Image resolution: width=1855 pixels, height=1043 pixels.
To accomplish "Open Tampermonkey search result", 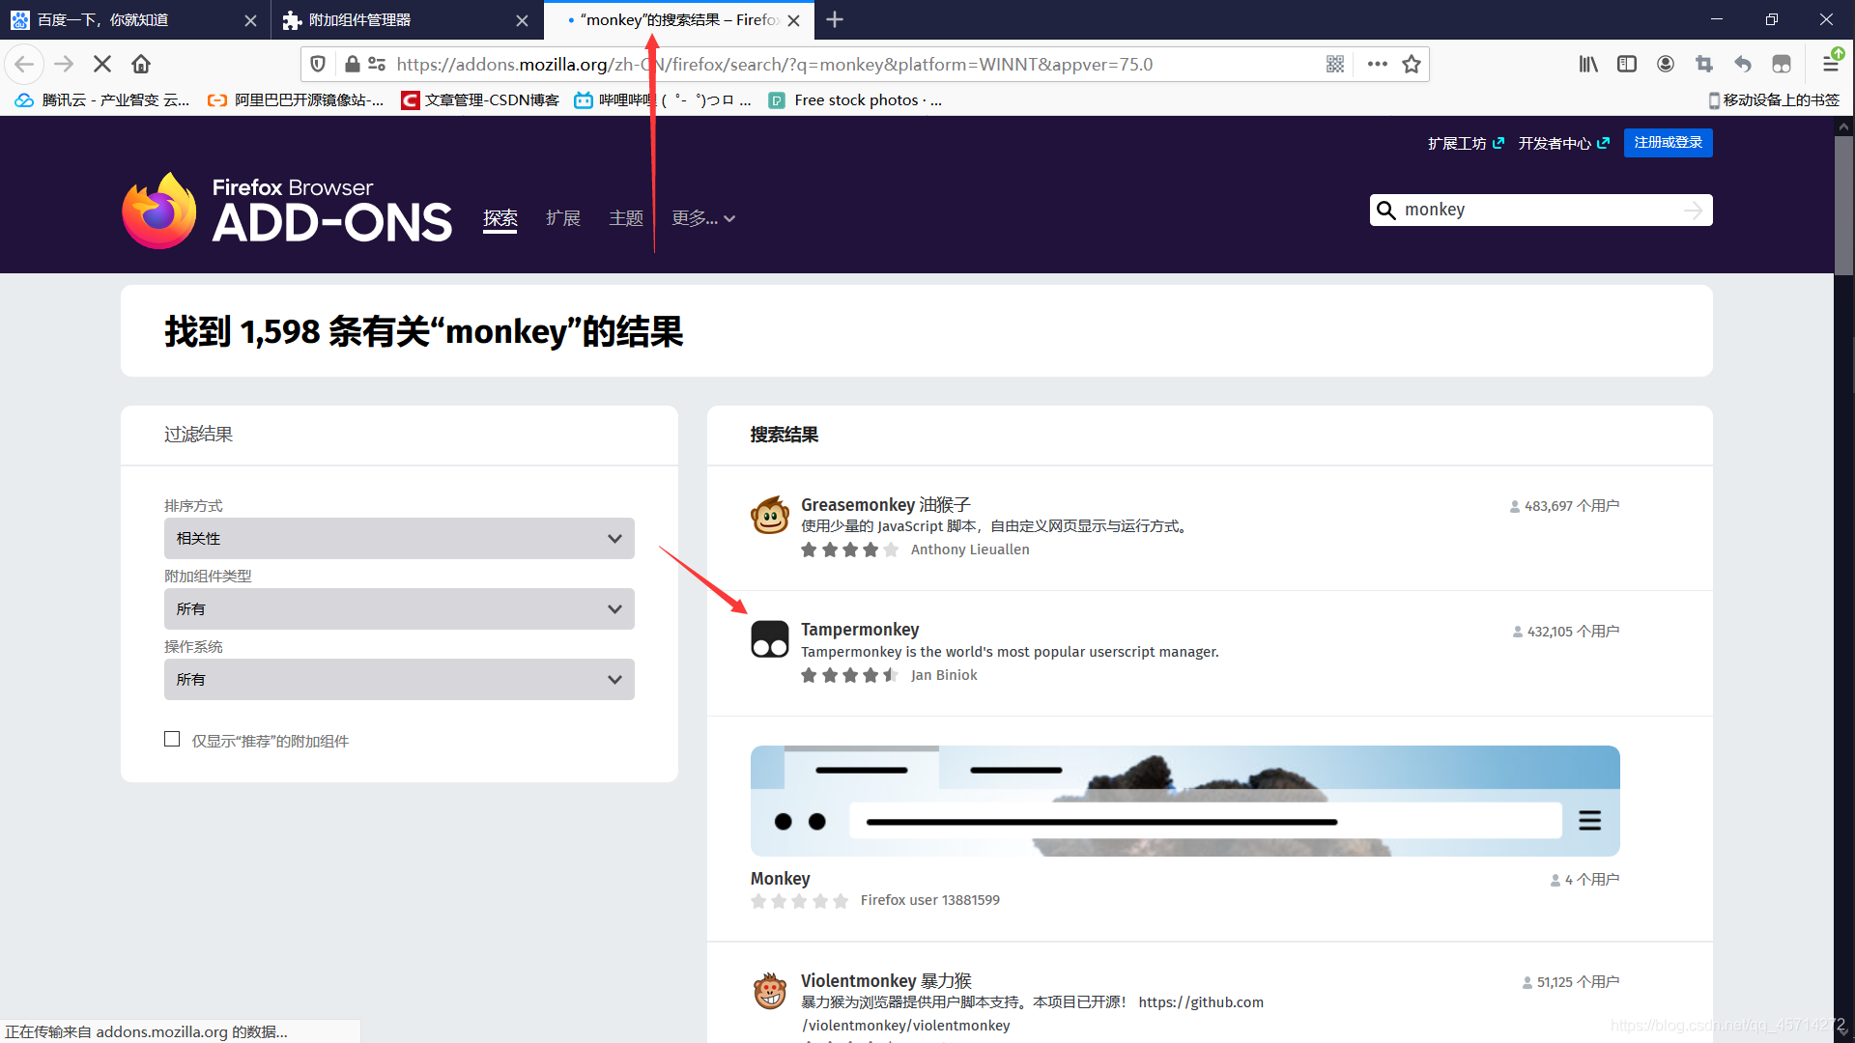I will pos(860,629).
